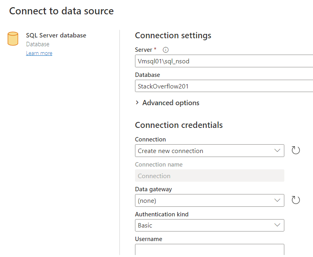Click the Server field containing Vmsql01\sql_nsod

[x=223, y=61]
